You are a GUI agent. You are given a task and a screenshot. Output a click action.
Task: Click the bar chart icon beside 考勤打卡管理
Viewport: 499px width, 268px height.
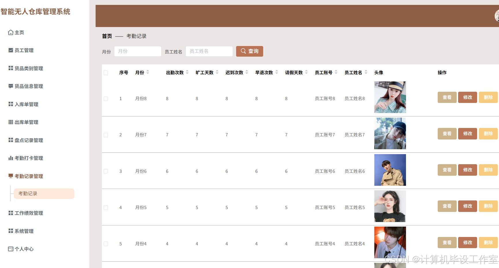point(11,158)
